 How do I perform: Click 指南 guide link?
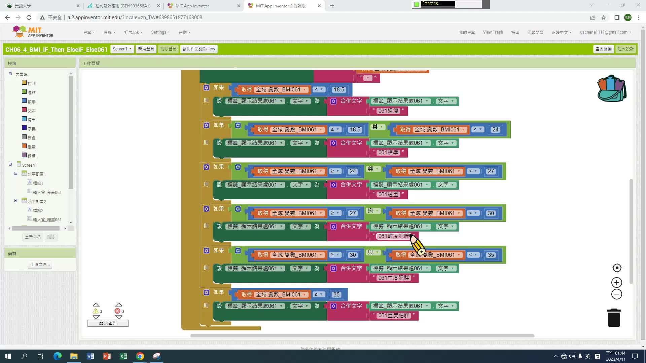[x=515, y=32]
